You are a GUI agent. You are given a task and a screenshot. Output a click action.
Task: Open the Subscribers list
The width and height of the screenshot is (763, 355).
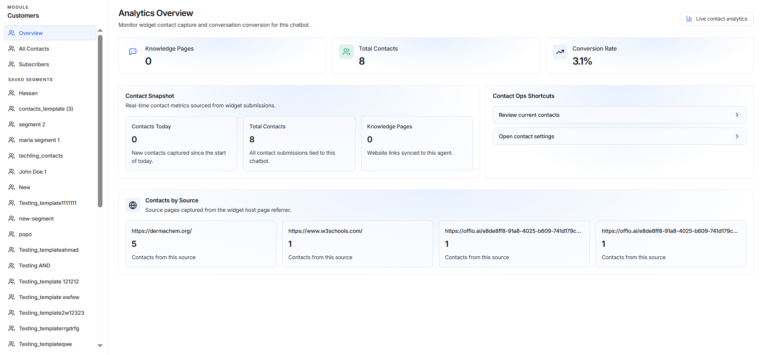[50, 64]
